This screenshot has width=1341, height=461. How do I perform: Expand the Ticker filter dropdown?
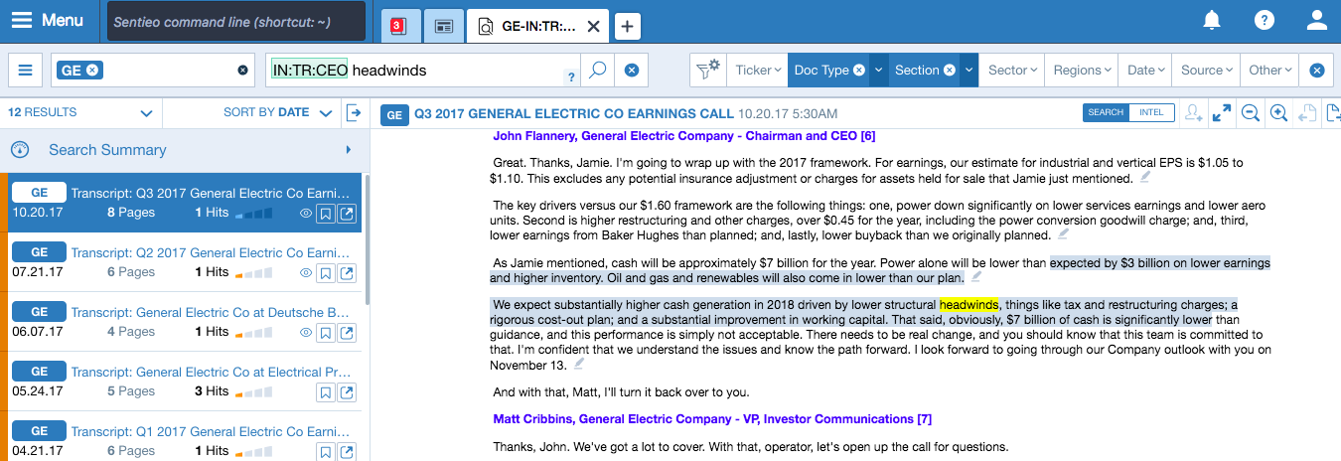tap(759, 71)
